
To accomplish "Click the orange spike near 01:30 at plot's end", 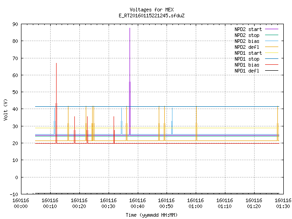I will pos(278,124).
